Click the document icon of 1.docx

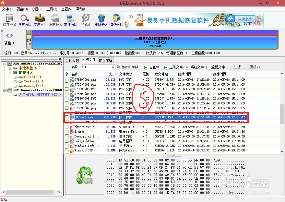(72, 132)
